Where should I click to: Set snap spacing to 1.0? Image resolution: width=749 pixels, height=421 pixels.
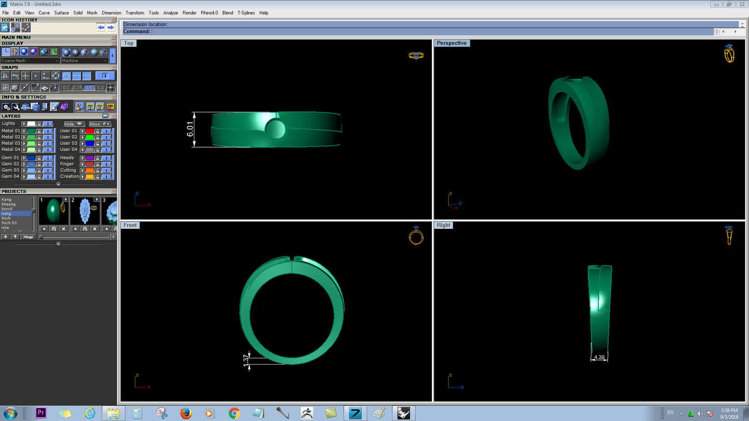pyautogui.click(x=100, y=88)
